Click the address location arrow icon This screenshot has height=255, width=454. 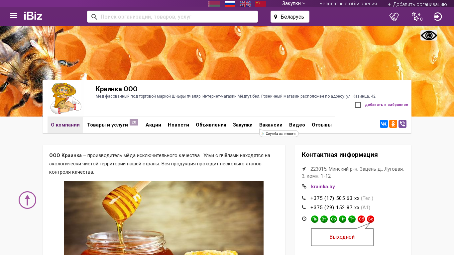tap(304, 169)
